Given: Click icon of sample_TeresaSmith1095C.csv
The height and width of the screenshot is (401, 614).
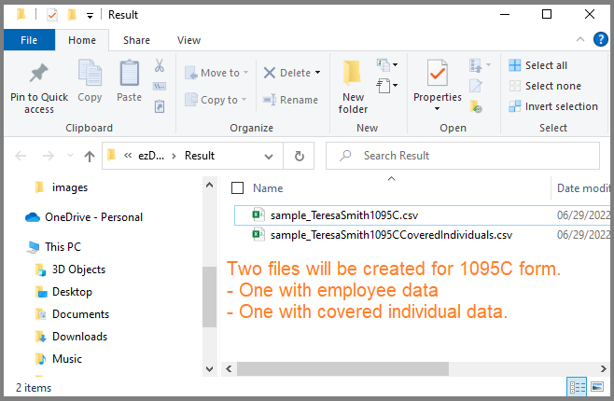Looking at the screenshot, I should [x=258, y=214].
